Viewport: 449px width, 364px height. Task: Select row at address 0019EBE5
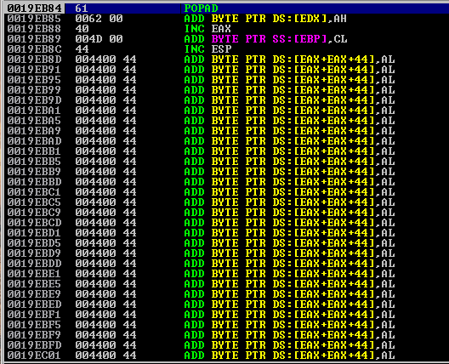coord(226,284)
